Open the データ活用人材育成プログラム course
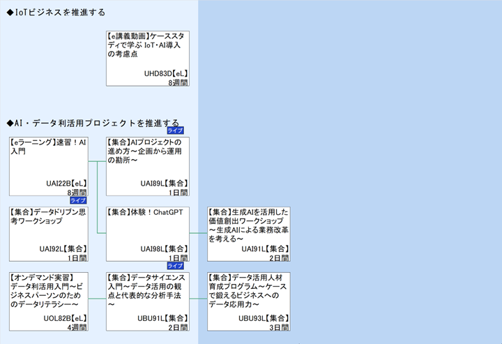The width and height of the screenshot is (502, 344). (x=248, y=301)
